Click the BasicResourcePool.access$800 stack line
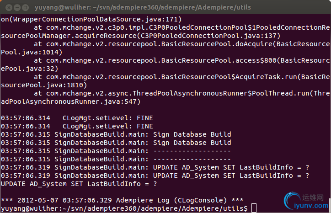Image resolution: width=331 pixels, height=213 pixels. (x=182, y=61)
